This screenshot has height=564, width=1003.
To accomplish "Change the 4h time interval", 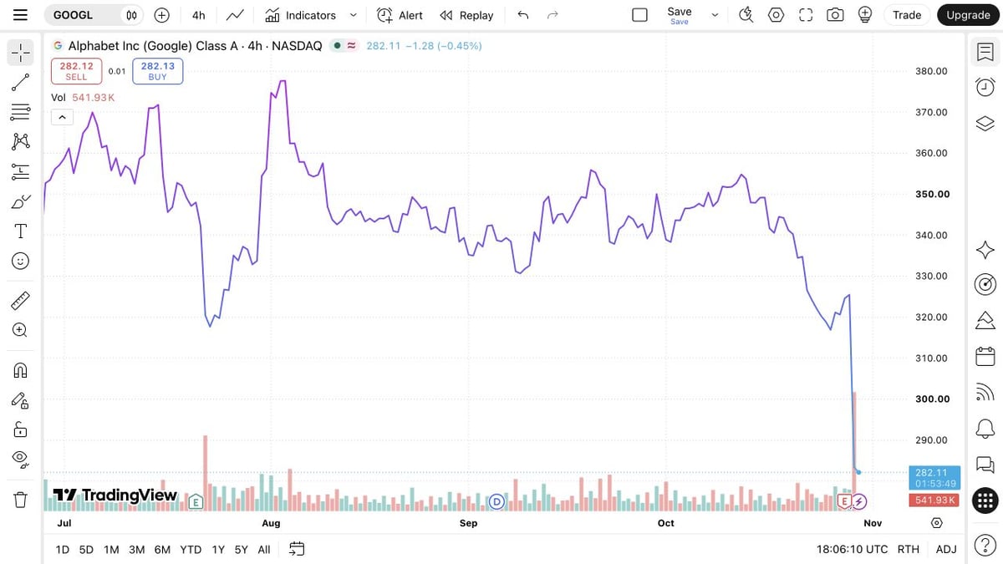I will 198,15.
